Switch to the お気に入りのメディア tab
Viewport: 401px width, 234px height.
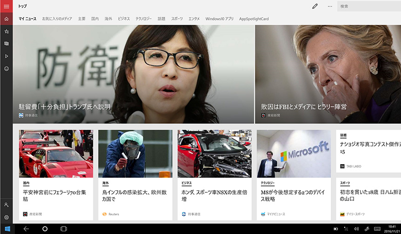pos(57,19)
